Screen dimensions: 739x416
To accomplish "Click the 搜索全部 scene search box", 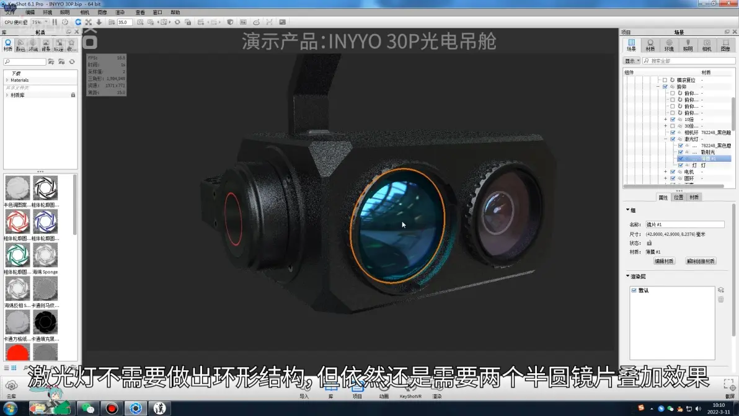I will pos(689,61).
